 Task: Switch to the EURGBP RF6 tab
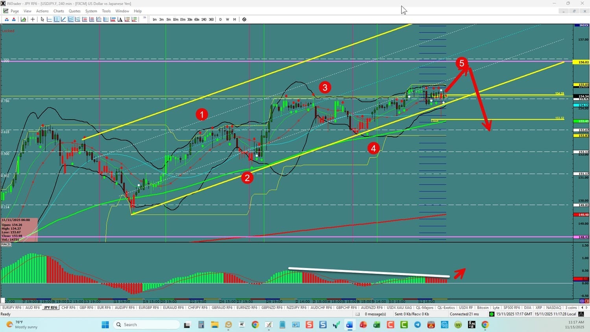pos(149,308)
